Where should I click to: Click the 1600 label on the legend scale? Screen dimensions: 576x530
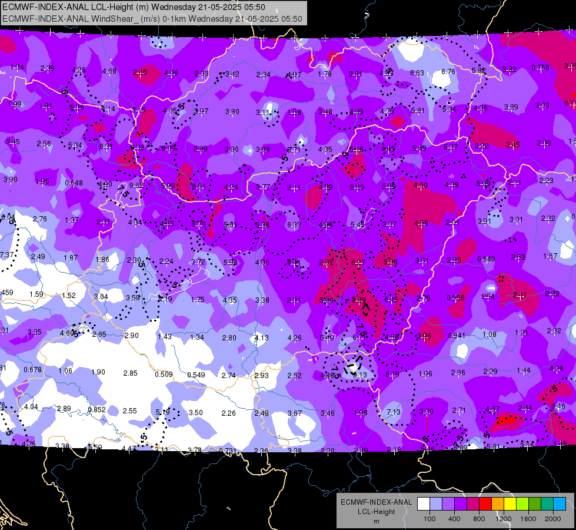tap(528, 519)
